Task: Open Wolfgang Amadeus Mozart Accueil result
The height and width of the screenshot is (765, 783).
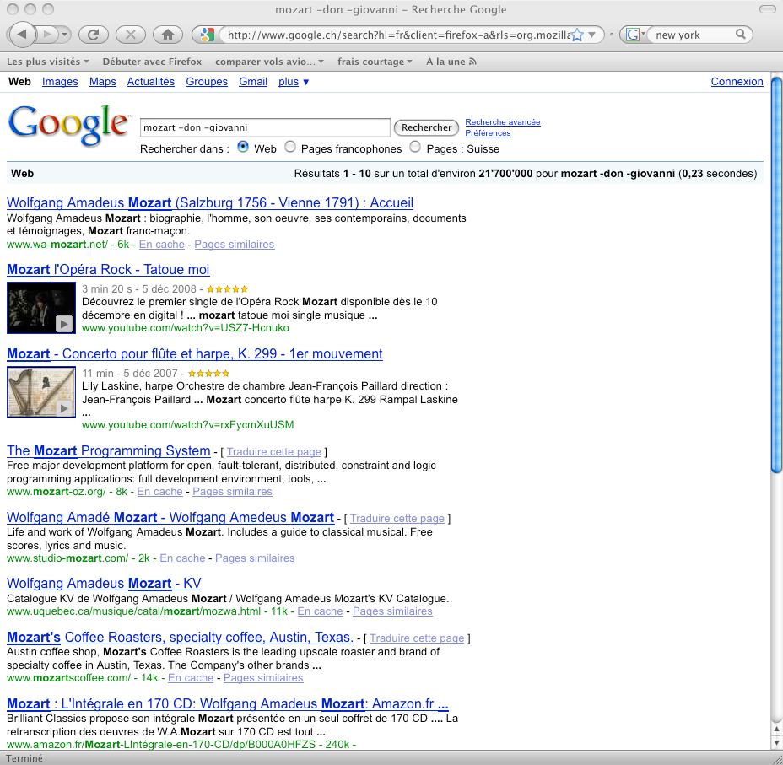Action: coord(210,202)
